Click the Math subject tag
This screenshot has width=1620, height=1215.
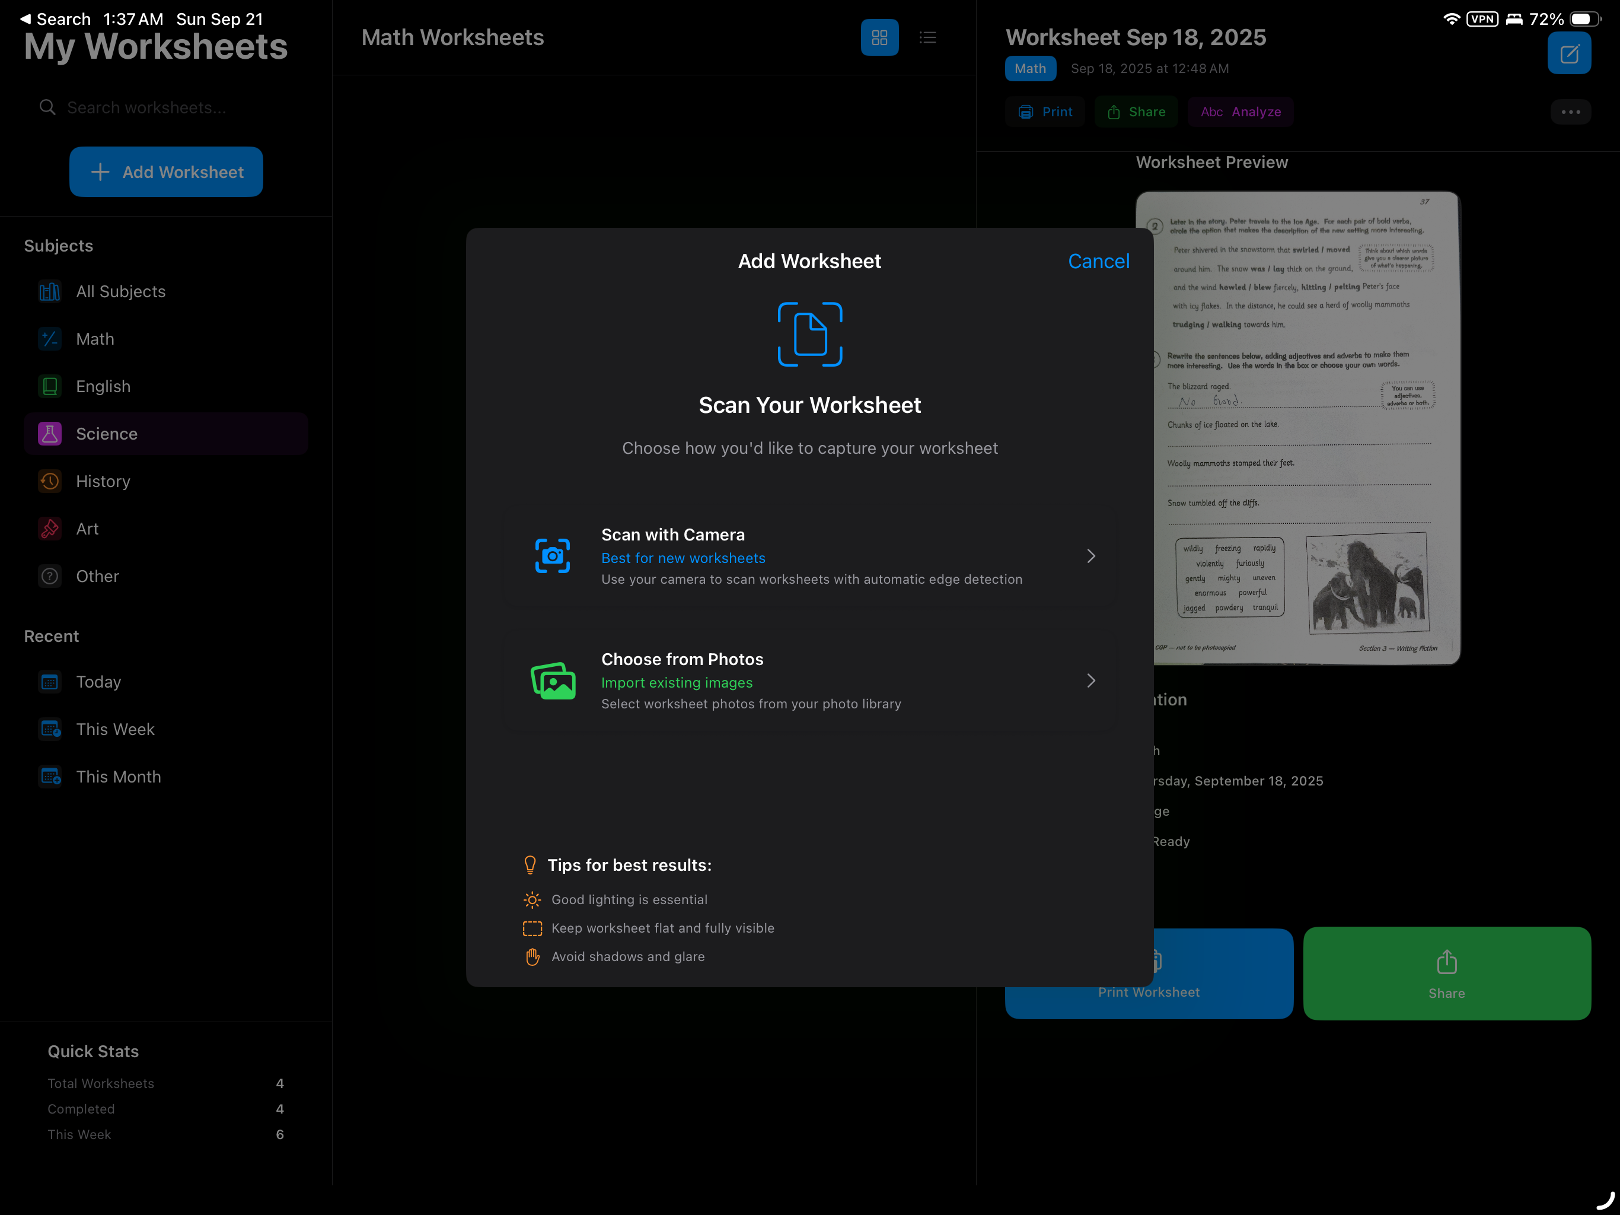click(1031, 69)
